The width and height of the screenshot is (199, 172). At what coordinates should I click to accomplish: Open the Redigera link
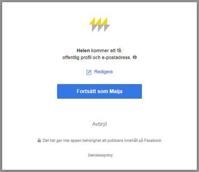tap(103, 72)
